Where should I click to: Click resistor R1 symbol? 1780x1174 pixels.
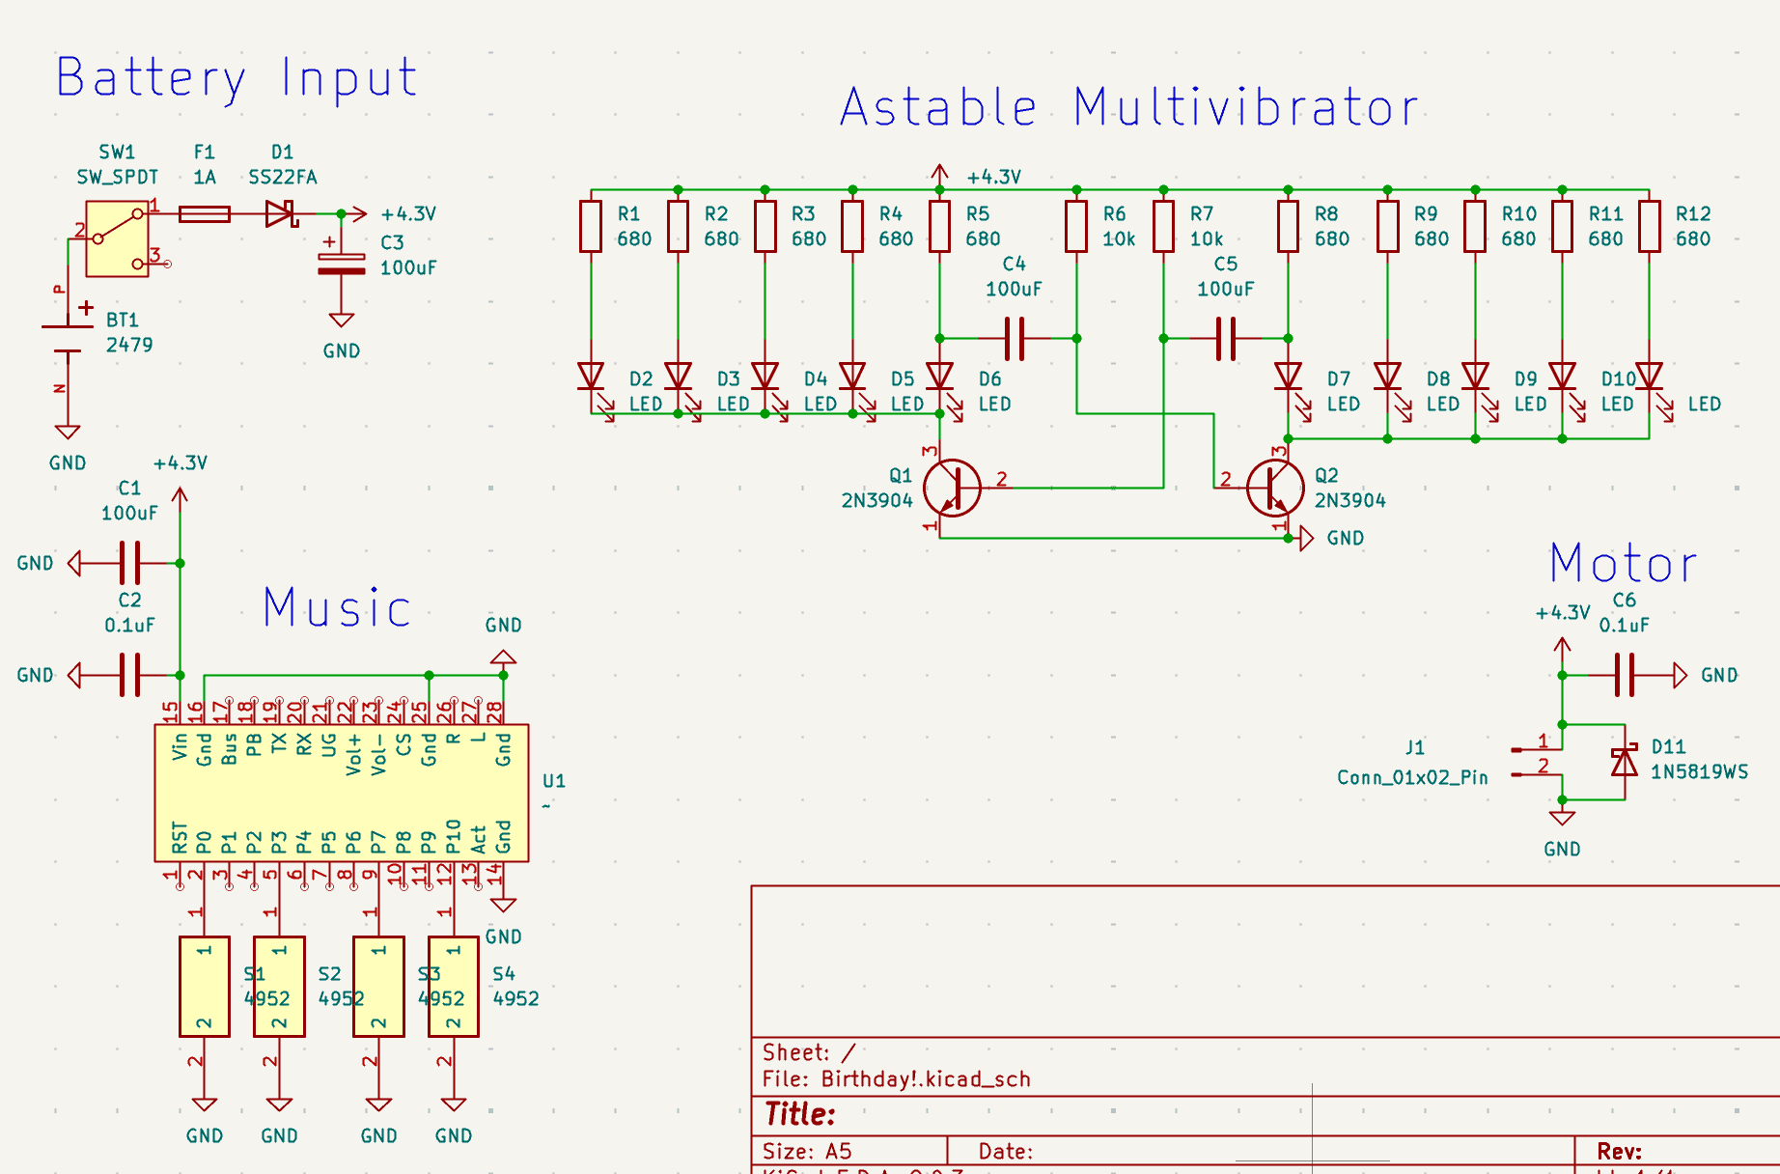[591, 226]
